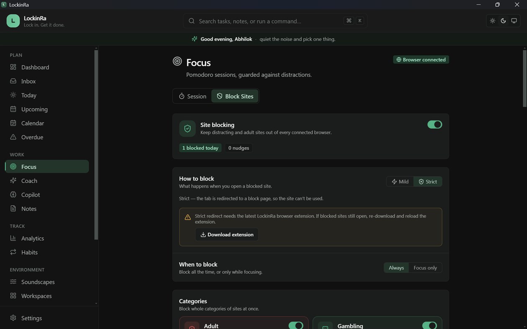Switch to light theme sun icon

pos(492,21)
